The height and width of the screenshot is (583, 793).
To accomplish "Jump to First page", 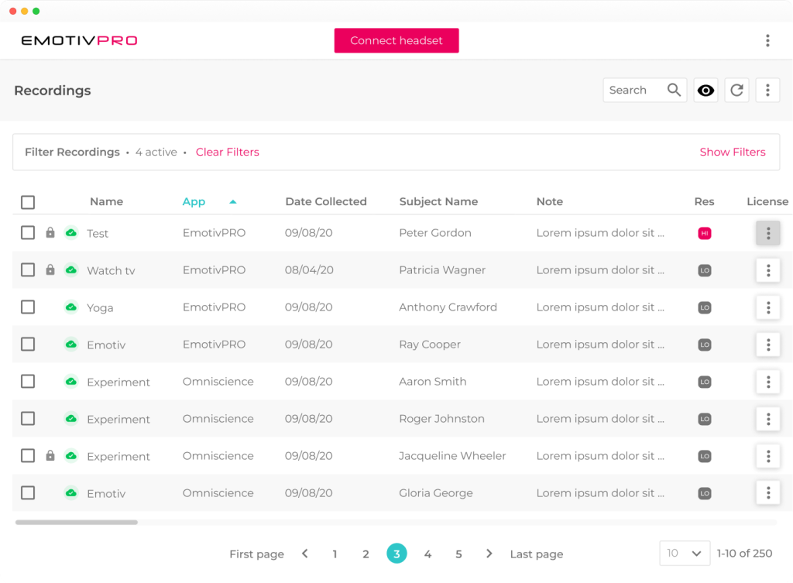I will click(x=256, y=554).
